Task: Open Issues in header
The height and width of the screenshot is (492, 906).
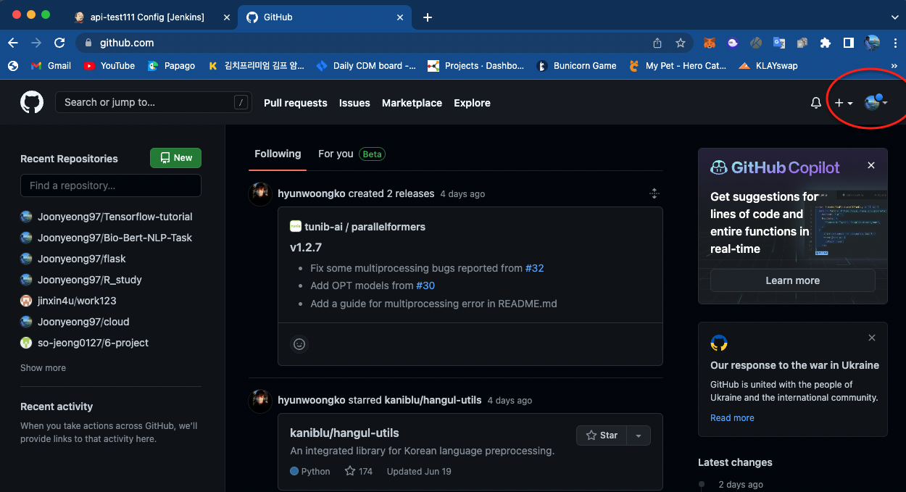Action: click(354, 103)
